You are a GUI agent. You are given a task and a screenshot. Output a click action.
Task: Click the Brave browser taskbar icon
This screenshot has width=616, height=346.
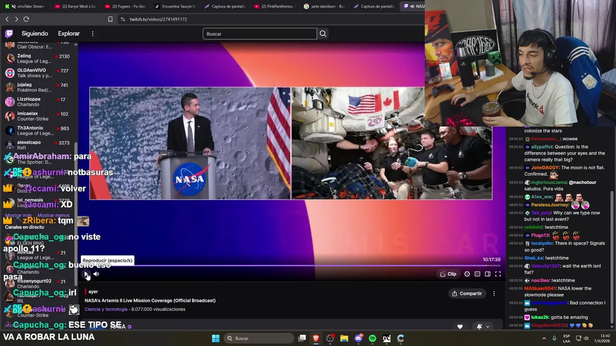click(x=316, y=338)
